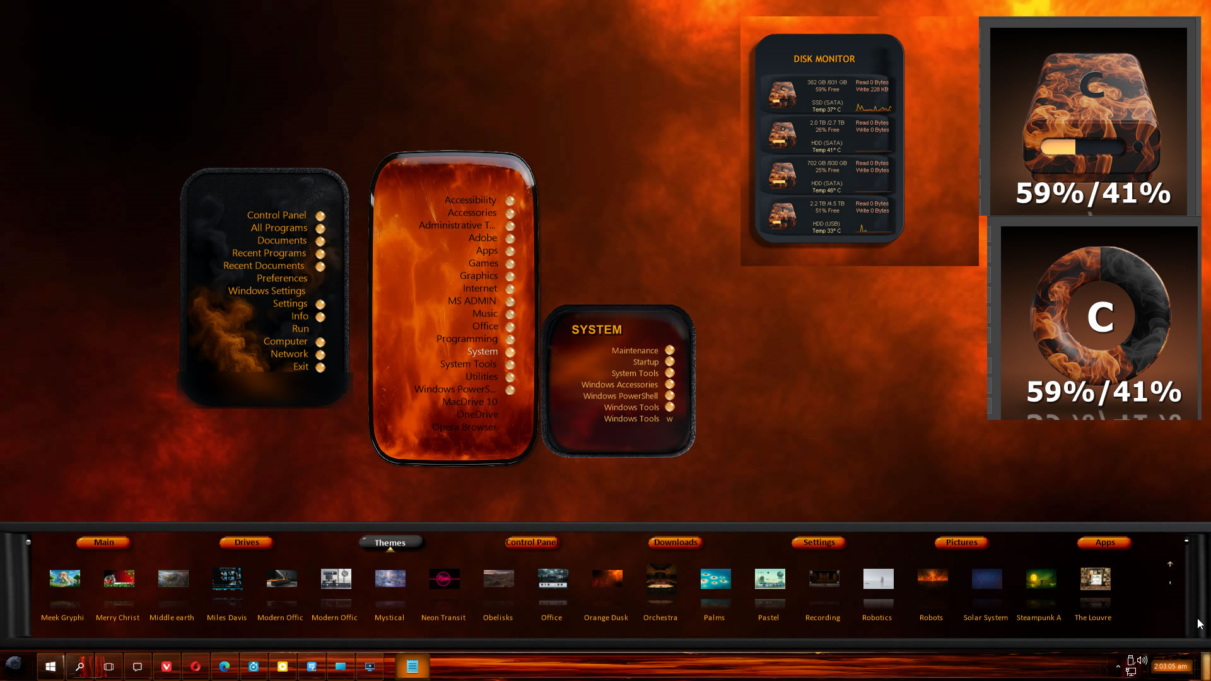Image resolution: width=1211 pixels, height=681 pixels.
Task: Open the Vivaldi browser taskbar icon
Action: 167,666
